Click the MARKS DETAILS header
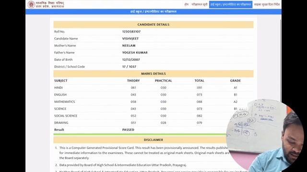Image resolution: width=307 pixels, height=172 pixels. coord(153,74)
